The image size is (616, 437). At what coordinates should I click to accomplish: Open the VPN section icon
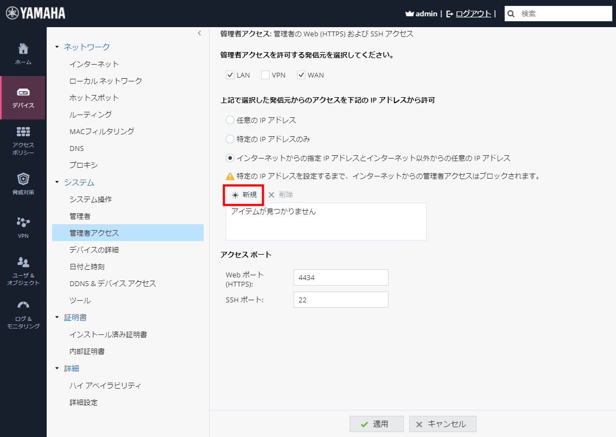pos(23,223)
